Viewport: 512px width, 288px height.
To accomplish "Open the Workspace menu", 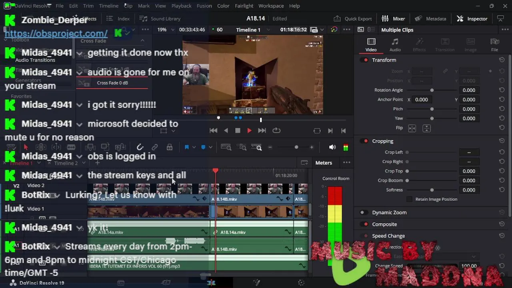I will [271, 6].
